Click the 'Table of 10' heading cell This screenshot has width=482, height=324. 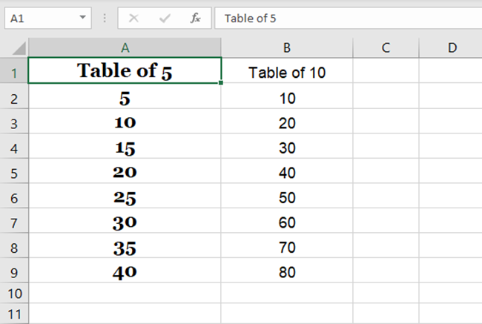[x=287, y=72]
